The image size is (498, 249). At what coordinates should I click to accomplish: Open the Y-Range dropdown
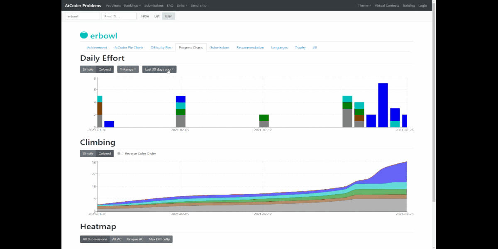128,69
